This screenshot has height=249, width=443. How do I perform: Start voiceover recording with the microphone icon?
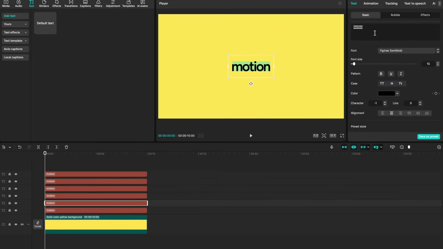tap(332, 147)
